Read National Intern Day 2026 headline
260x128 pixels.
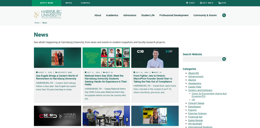(106, 80)
